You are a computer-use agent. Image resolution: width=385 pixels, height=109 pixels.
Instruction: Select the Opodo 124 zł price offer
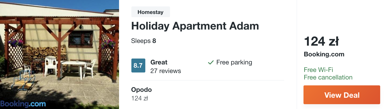[x=139, y=98]
